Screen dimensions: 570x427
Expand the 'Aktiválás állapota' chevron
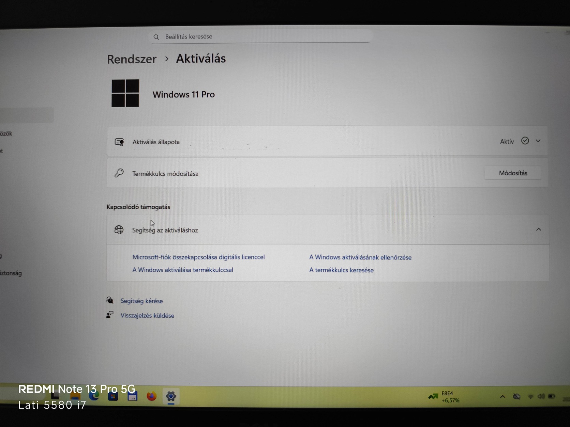click(538, 141)
